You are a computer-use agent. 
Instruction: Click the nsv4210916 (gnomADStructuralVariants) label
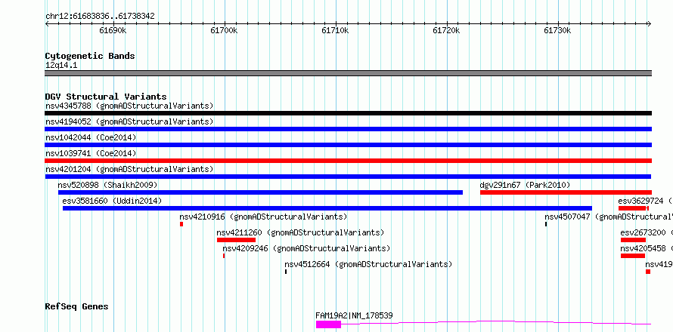tap(264, 217)
